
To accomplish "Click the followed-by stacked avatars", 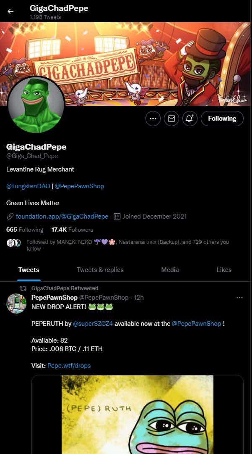I will 14,243.
